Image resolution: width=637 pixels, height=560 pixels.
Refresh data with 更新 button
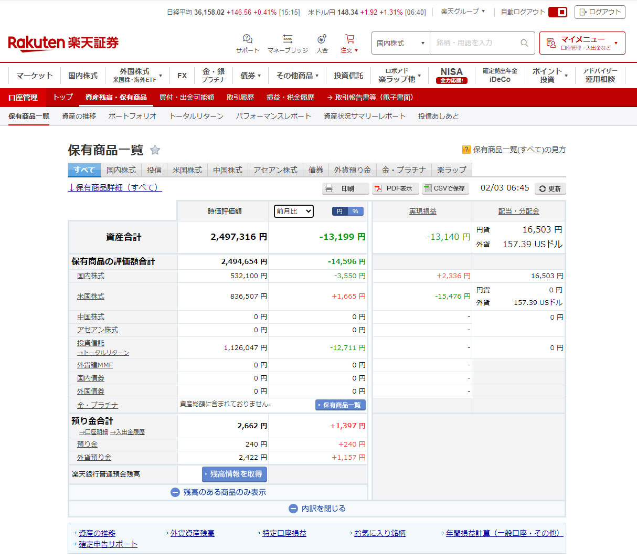(x=550, y=188)
